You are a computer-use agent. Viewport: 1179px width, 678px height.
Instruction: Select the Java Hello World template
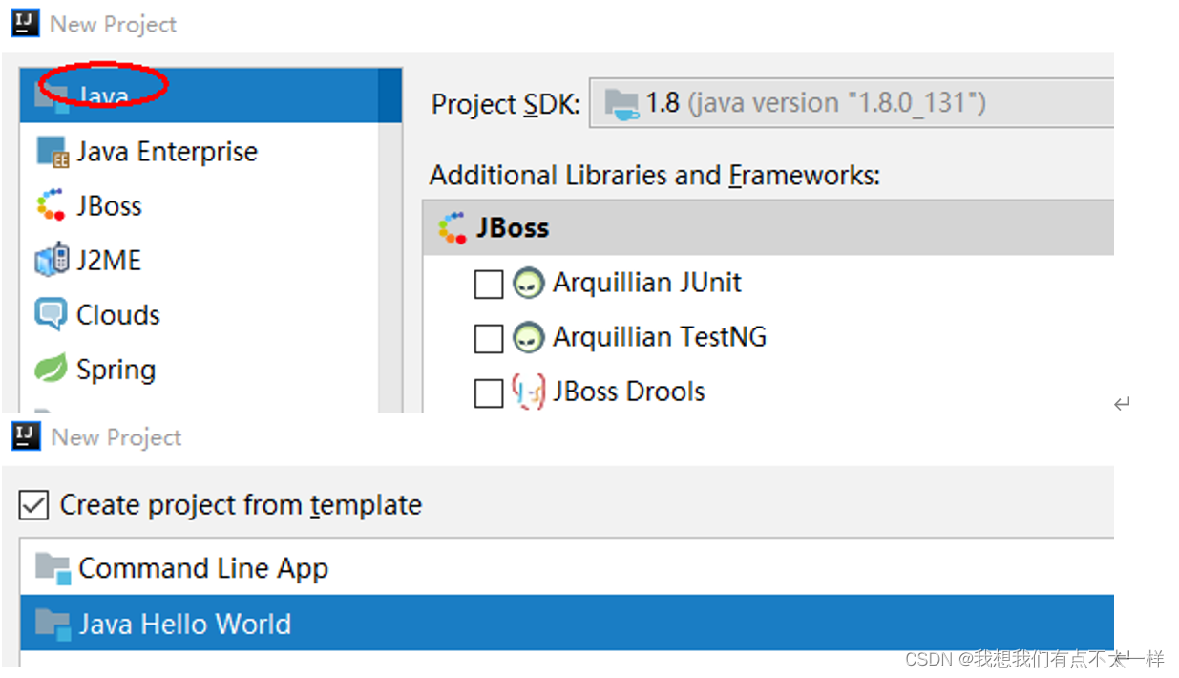click(567, 623)
